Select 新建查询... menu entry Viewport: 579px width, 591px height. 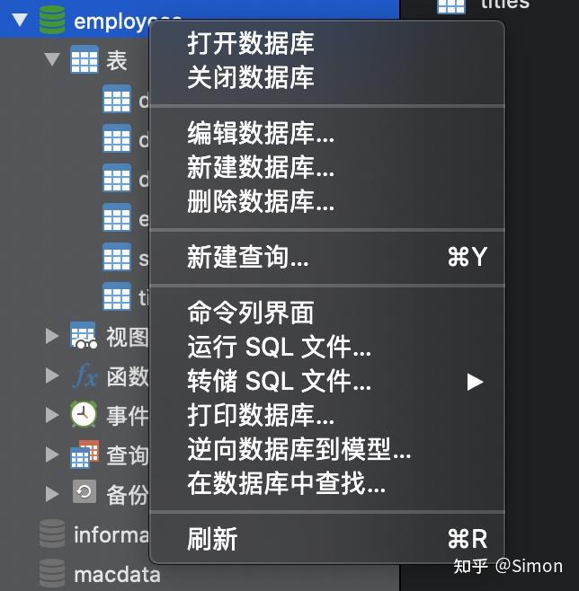coord(248,258)
